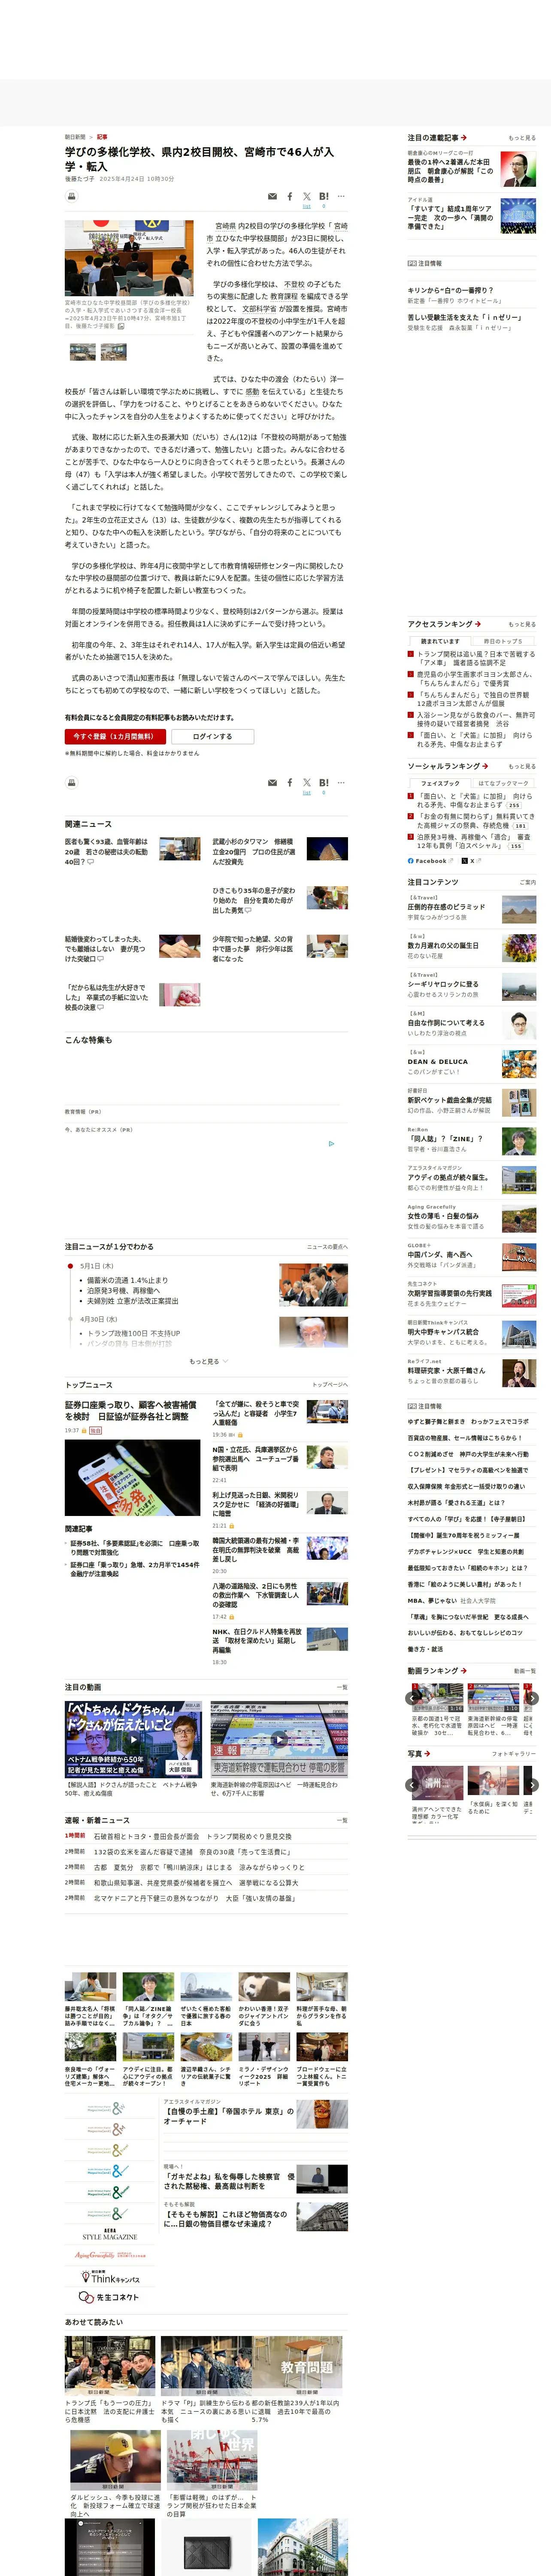Open もっと見る beside 注目の連載記事
Viewport: 551px width, 2576px height.
coord(522,138)
